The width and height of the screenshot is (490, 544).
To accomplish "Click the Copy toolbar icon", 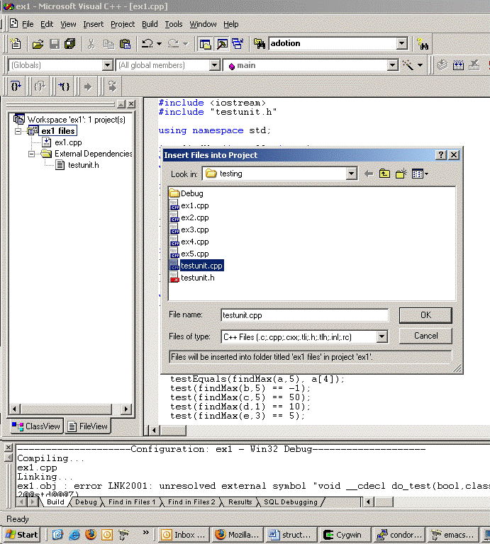I will tap(108, 44).
